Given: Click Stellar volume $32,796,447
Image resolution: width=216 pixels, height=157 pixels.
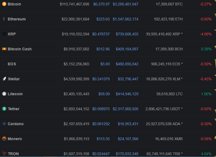Looking at the screenshot, I should click(128, 79).
